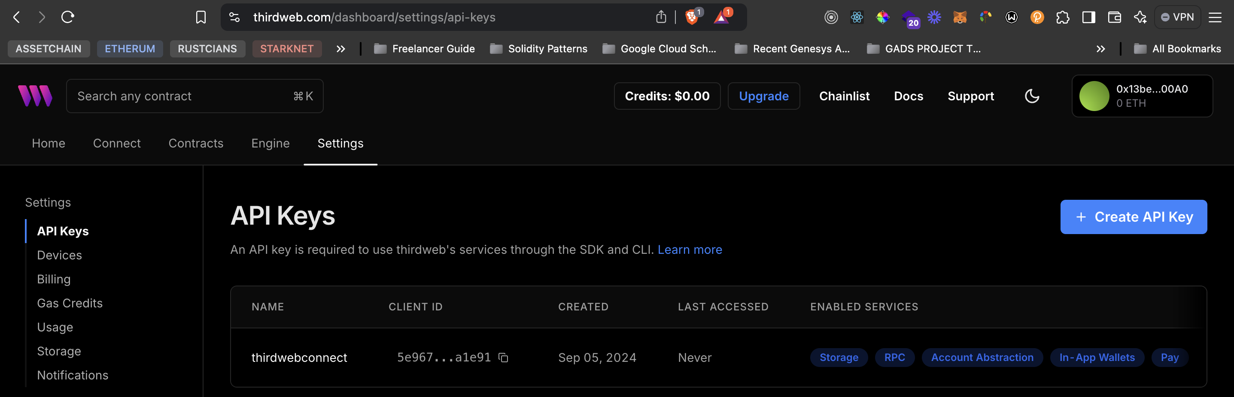Copy the client ID 5e967...a1e91
Viewport: 1234px width, 397px height.
[503, 357]
